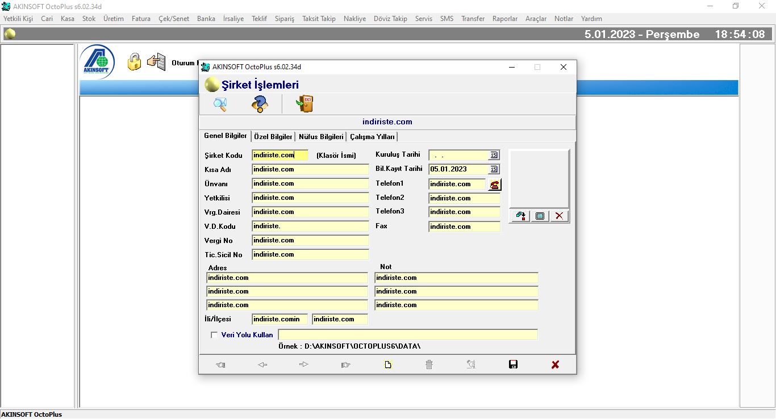Click the padlock icon in main toolbar

coord(134,61)
